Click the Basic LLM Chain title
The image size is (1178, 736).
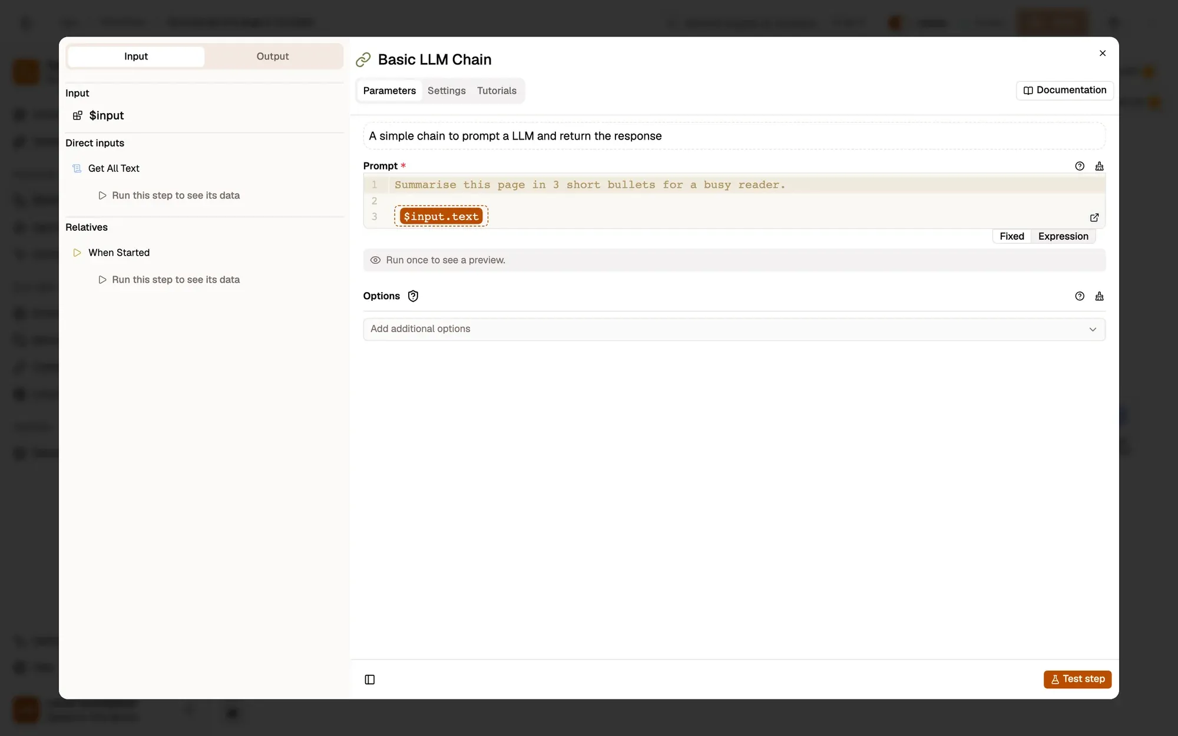click(x=435, y=59)
